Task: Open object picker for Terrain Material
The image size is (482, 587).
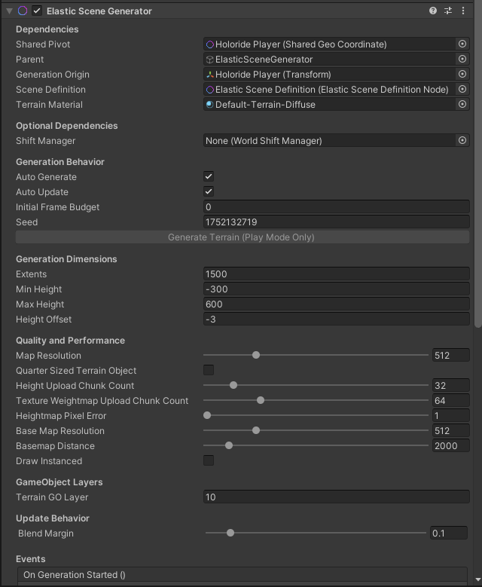Action: (462, 105)
